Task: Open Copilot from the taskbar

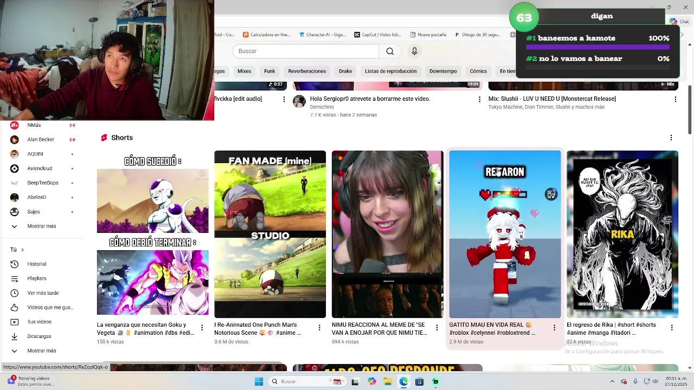Action: (x=371, y=381)
